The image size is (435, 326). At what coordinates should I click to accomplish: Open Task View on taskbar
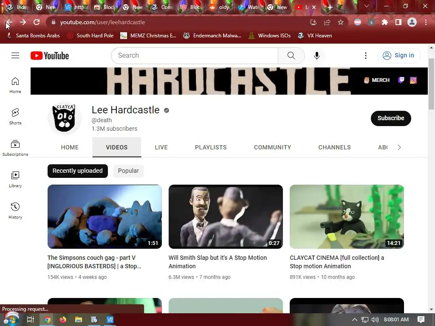(31, 320)
